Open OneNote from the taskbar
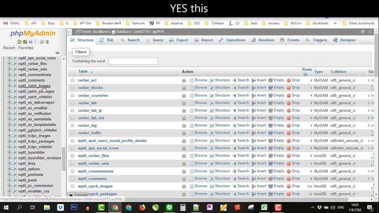The image size is (379, 213). [x=210, y=208]
